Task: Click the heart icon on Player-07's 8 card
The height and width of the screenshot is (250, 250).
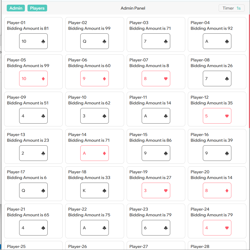Action: (x=166, y=79)
